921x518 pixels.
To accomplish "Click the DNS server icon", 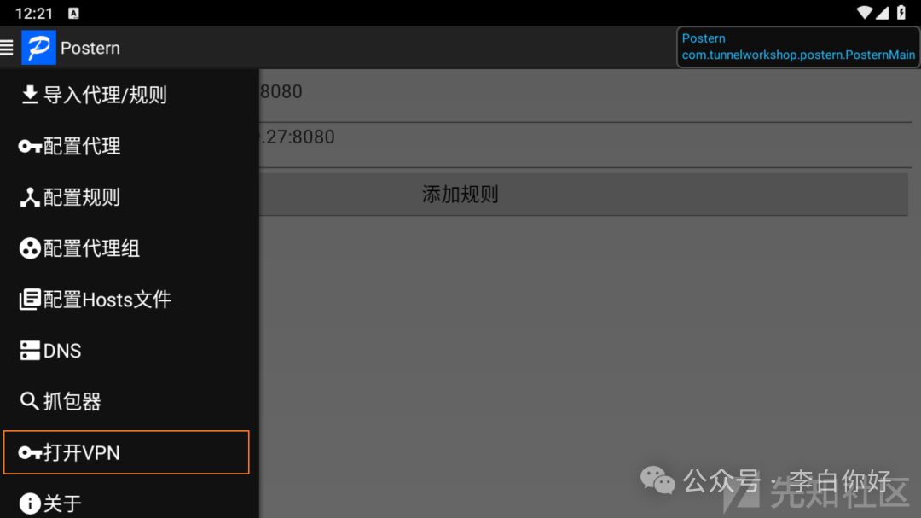I will [29, 351].
